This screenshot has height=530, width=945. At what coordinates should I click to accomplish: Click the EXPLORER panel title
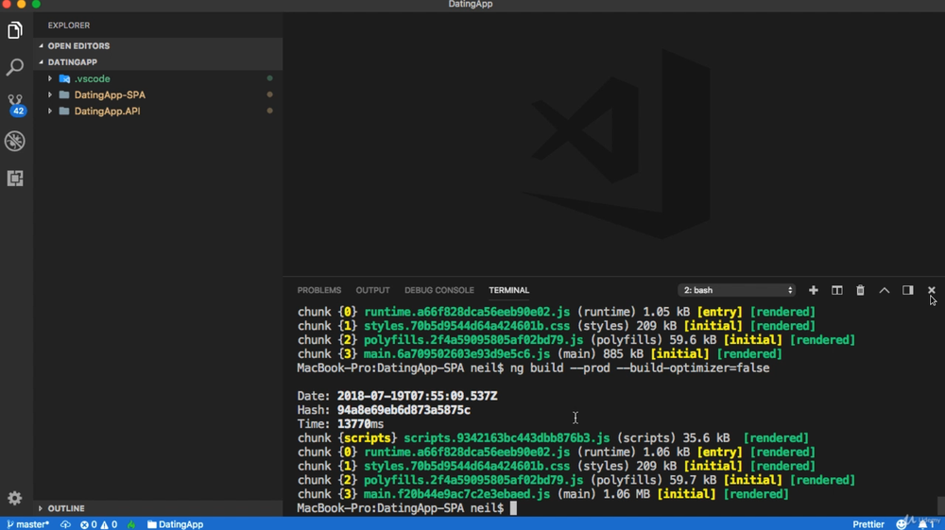pyautogui.click(x=69, y=26)
